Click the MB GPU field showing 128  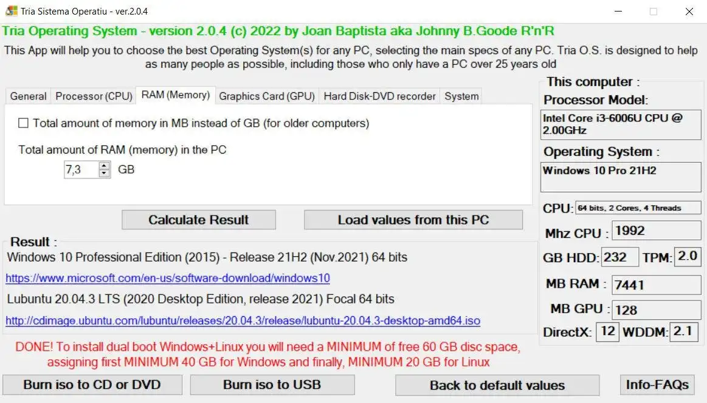pyautogui.click(x=657, y=310)
